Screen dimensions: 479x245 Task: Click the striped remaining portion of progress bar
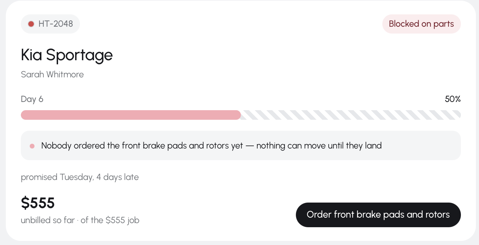coord(351,115)
